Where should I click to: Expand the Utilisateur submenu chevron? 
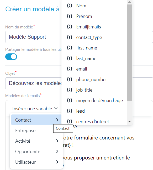click(57, 162)
